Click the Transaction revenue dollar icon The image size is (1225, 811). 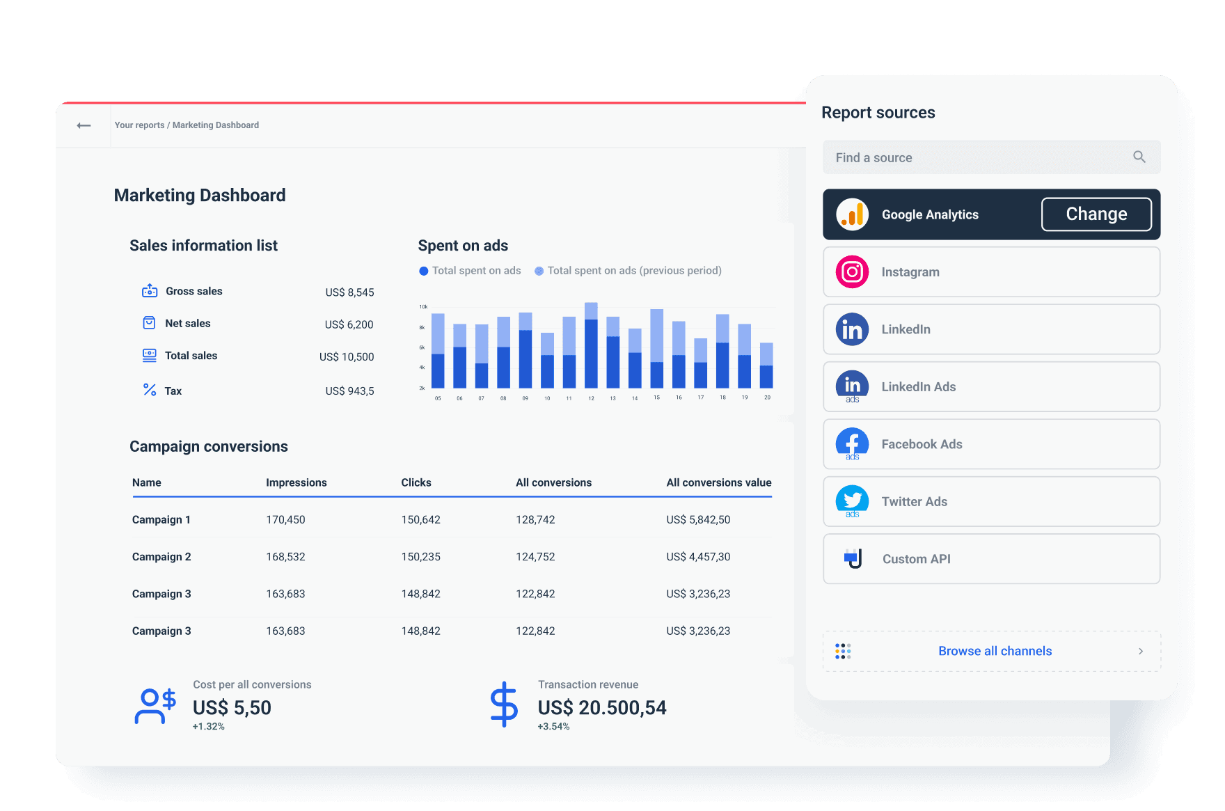(504, 705)
